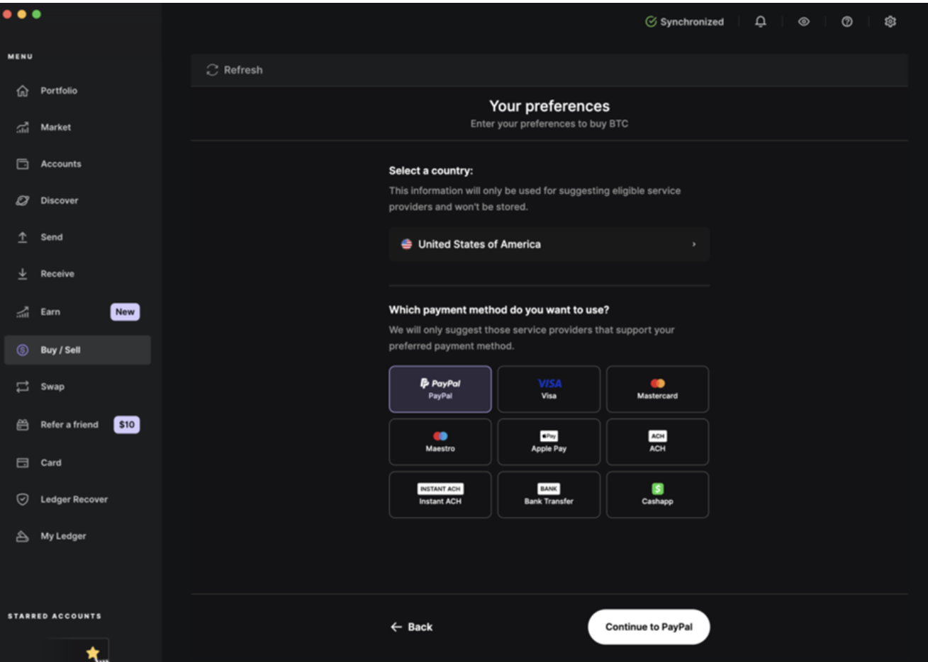Open help using the question mark icon
This screenshot has width=928, height=662.
coord(847,22)
